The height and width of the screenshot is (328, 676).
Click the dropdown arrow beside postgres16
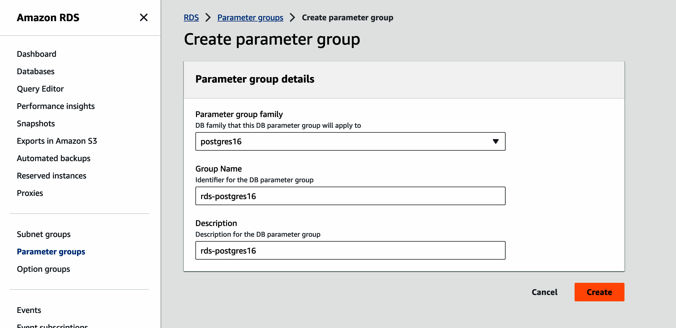click(x=495, y=141)
